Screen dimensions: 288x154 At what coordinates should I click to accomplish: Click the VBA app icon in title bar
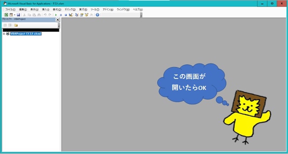5,3
